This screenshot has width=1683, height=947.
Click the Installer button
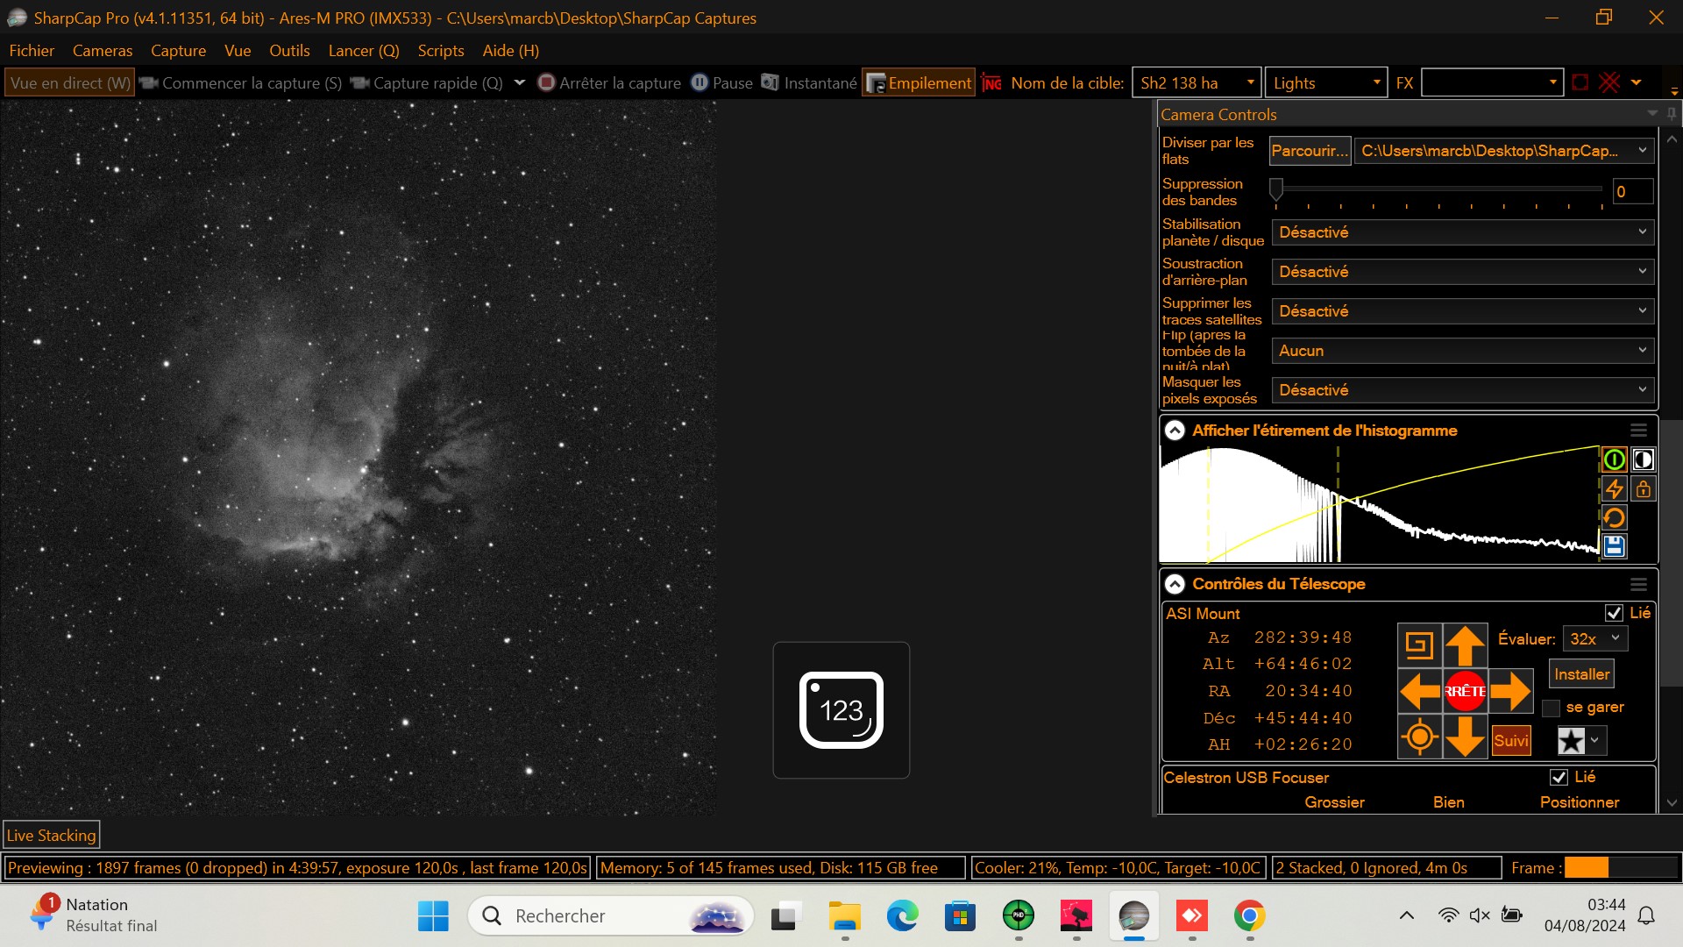(1581, 674)
